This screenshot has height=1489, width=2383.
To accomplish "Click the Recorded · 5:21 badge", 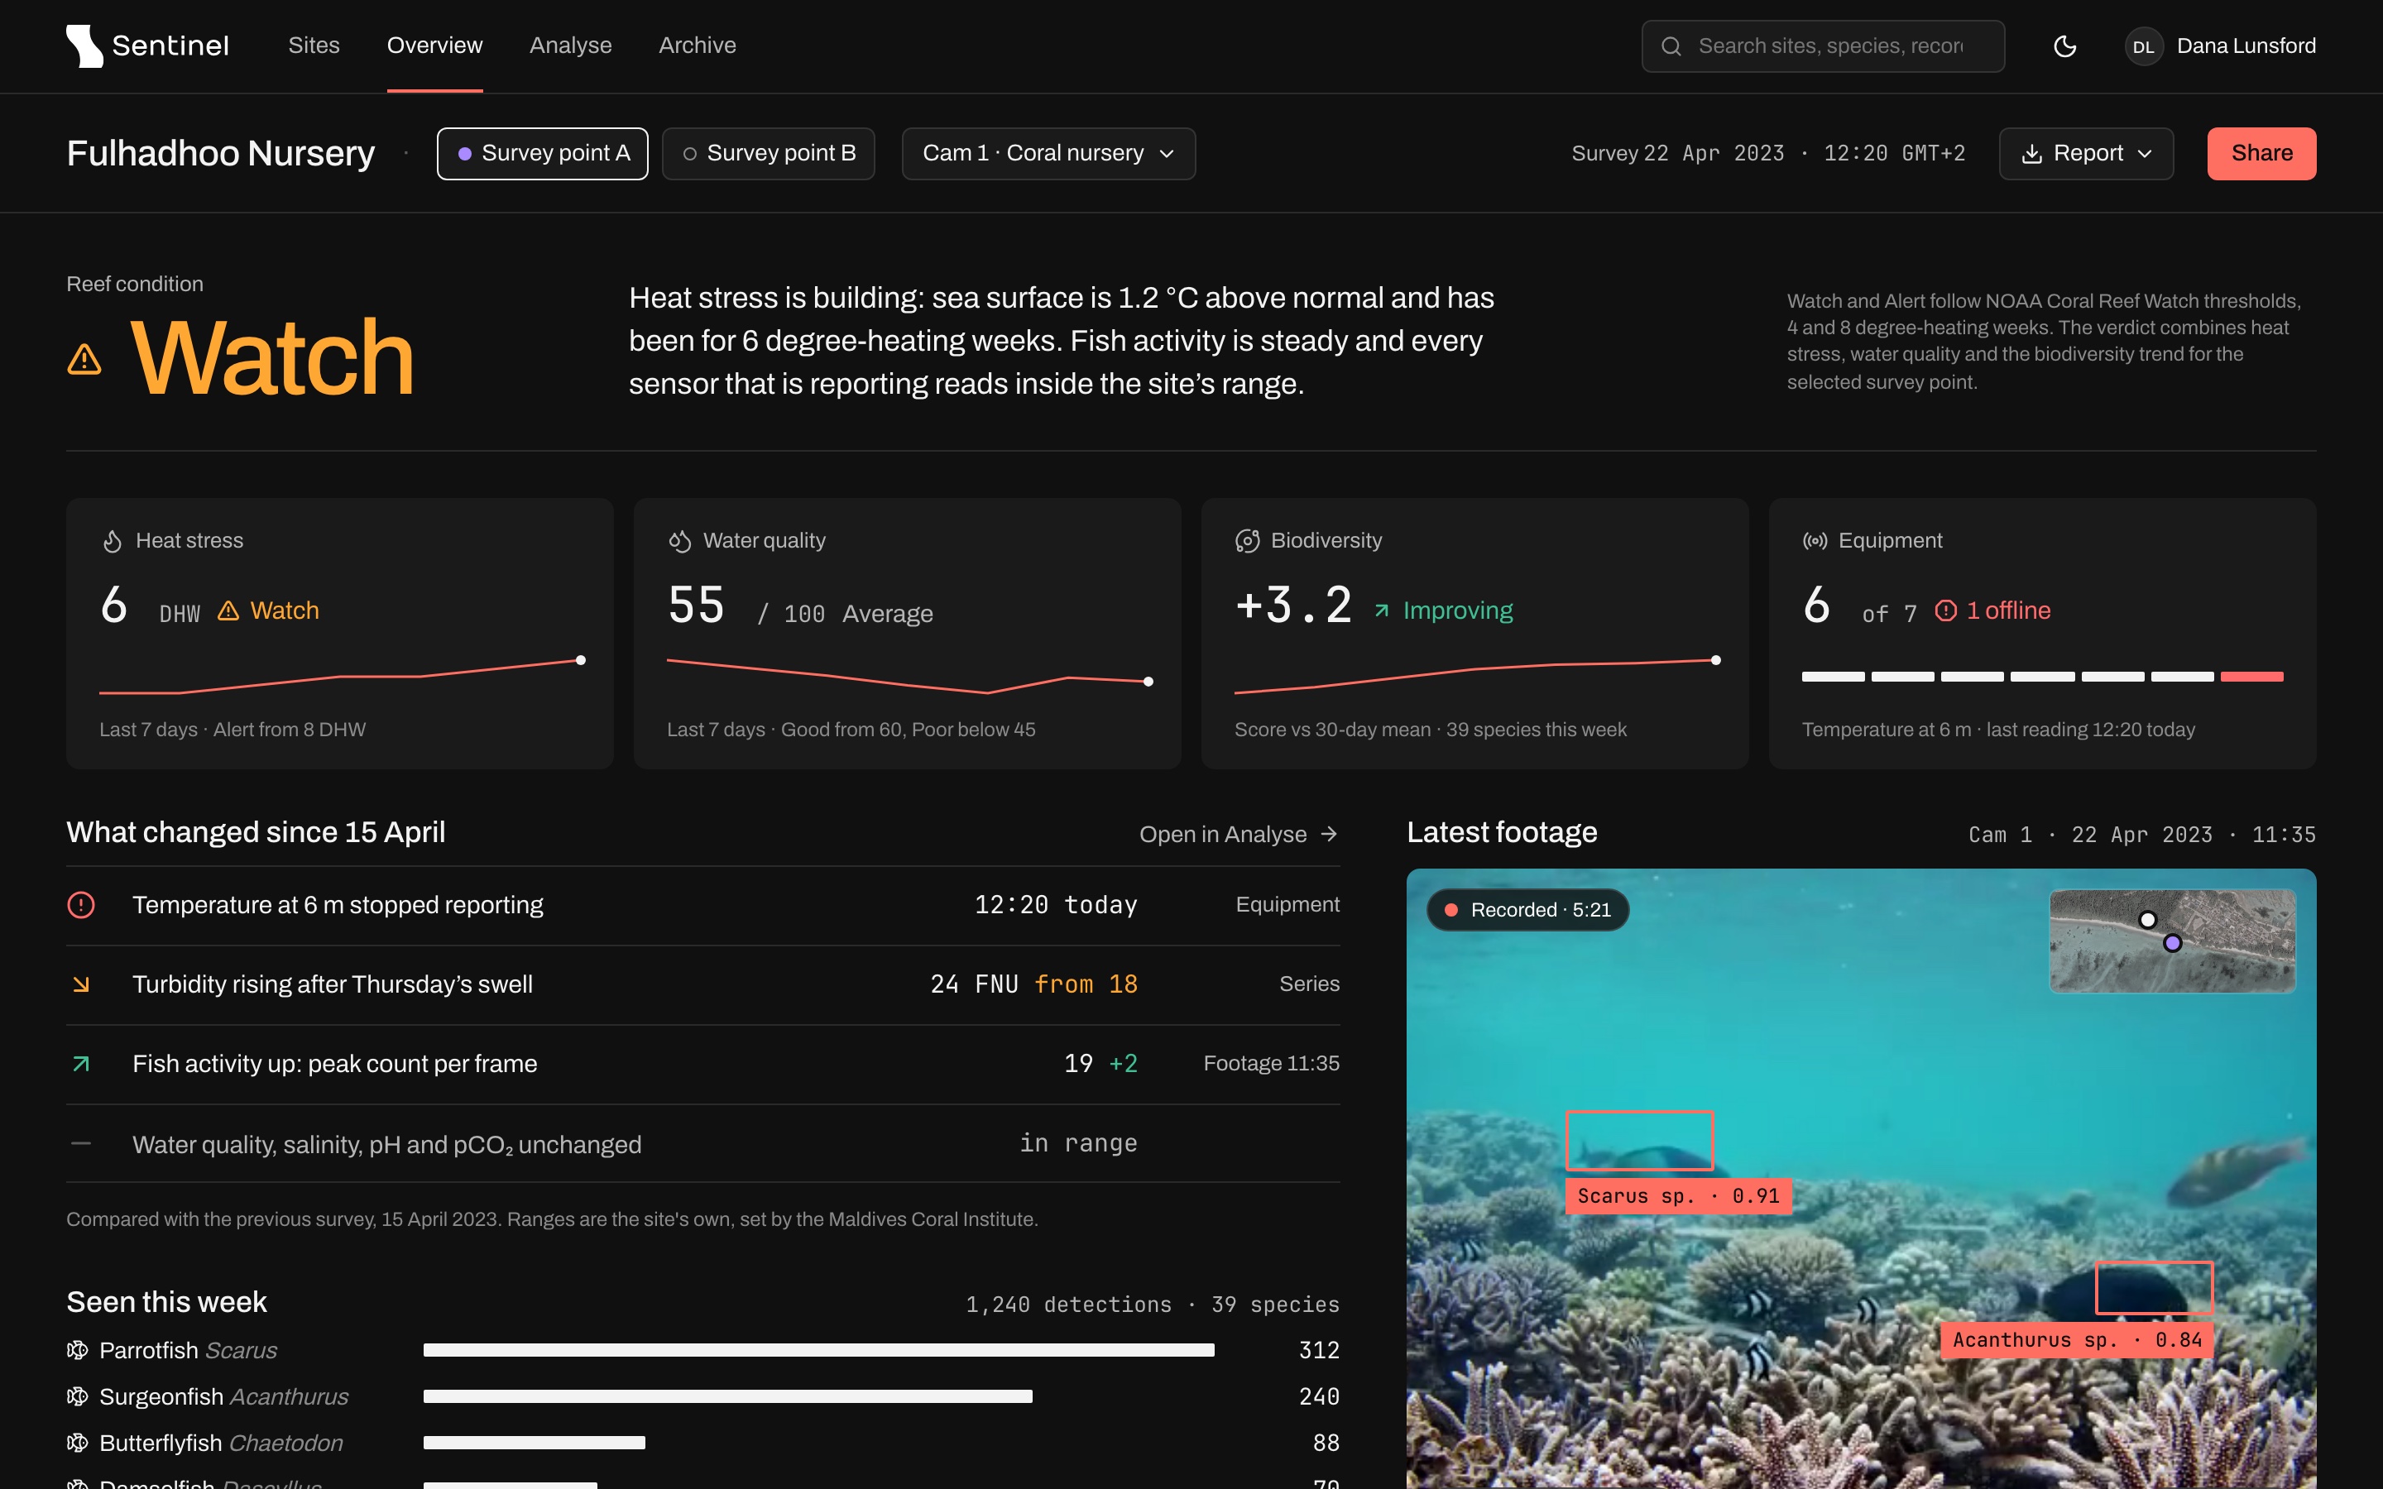I will pos(1527,910).
